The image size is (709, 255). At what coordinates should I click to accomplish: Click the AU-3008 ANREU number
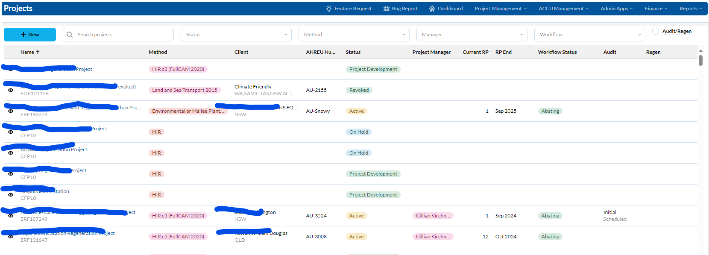316,237
